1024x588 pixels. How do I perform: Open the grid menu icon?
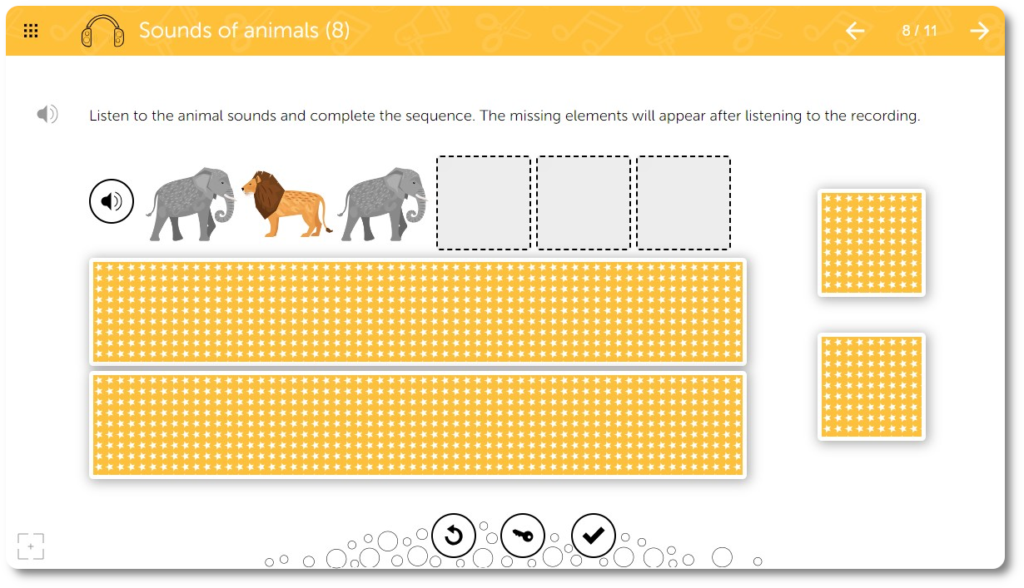31,32
